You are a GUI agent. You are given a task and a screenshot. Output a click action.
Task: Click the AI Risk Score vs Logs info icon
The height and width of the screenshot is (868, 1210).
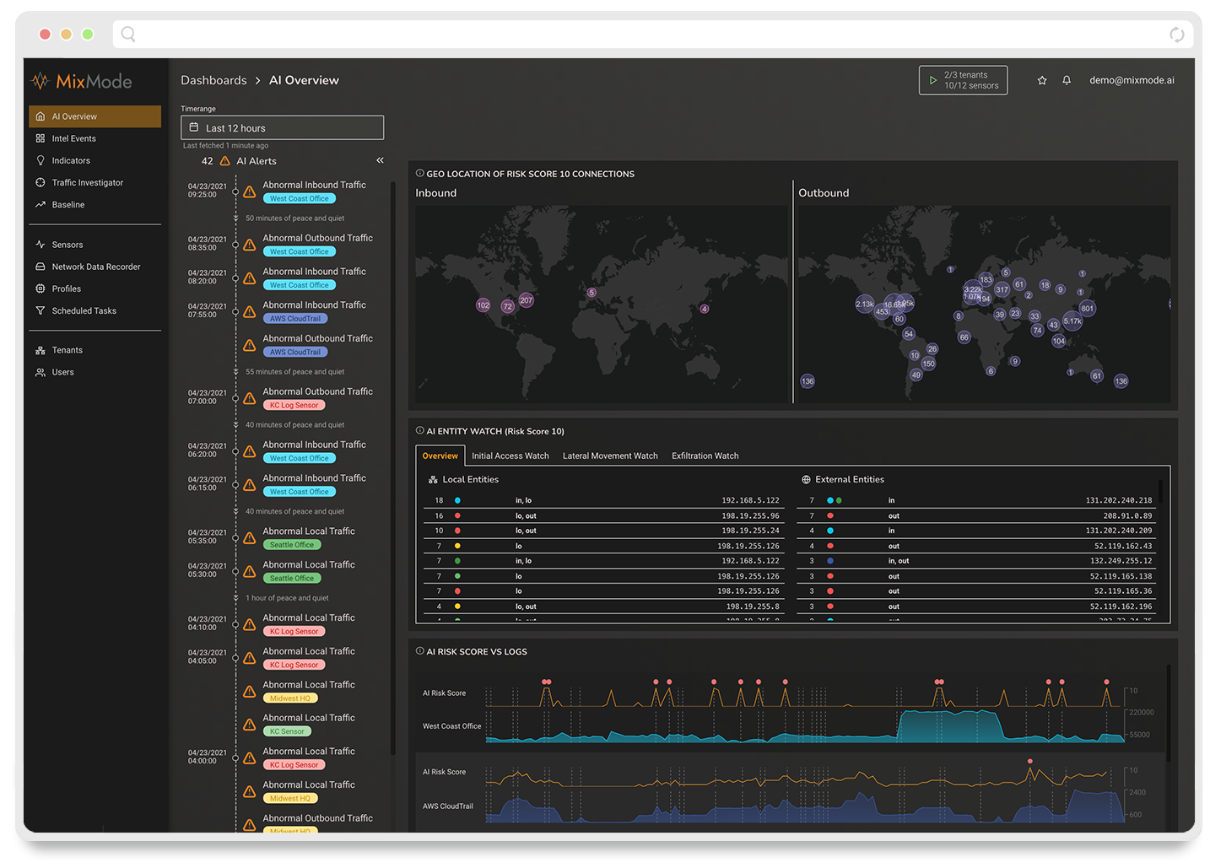coord(419,651)
